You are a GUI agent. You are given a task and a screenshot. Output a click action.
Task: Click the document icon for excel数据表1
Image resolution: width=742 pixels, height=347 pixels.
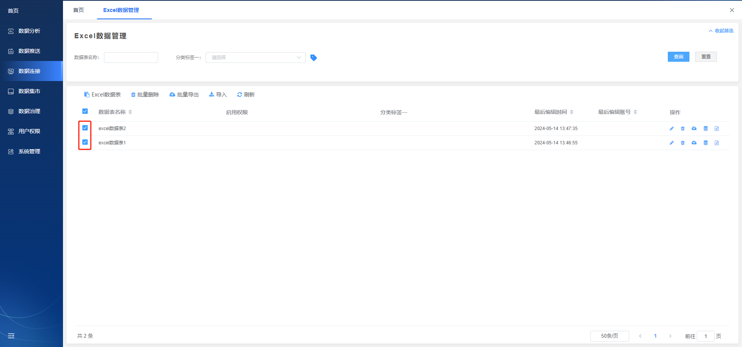[717, 143]
